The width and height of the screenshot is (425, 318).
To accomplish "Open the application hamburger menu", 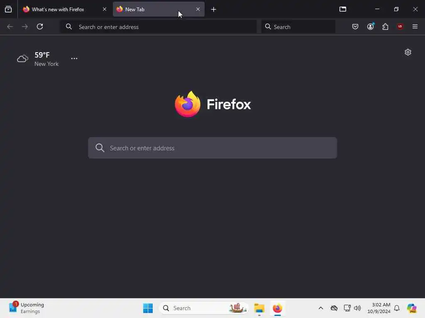I will click(415, 26).
